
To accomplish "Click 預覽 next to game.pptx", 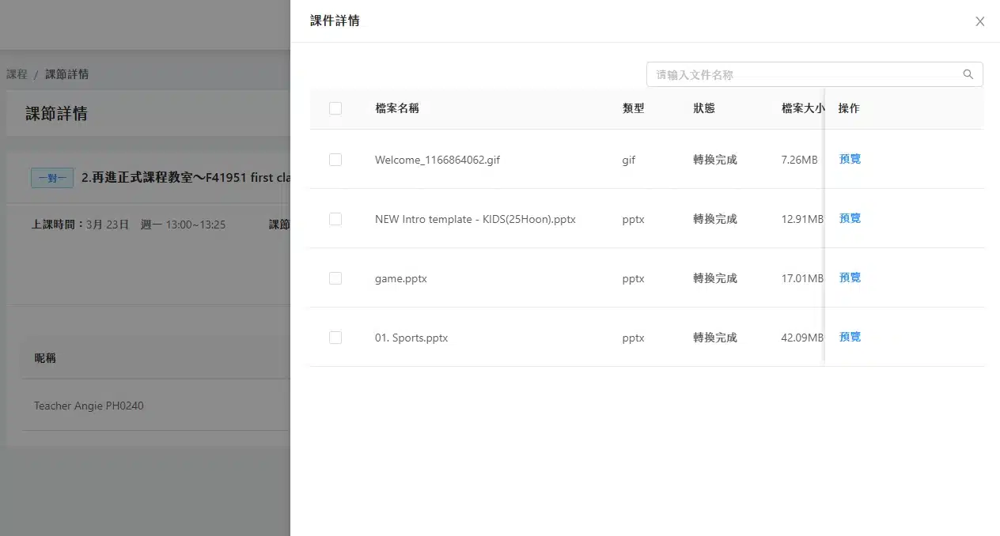I will (850, 277).
